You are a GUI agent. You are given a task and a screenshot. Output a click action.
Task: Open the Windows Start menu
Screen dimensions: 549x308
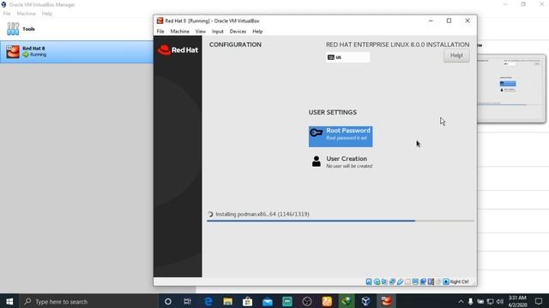[x=9, y=301]
